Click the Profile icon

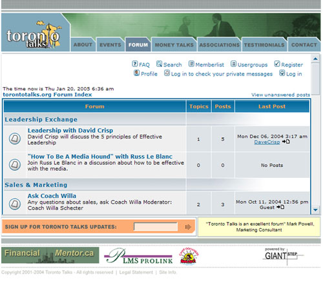coord(136,73)
